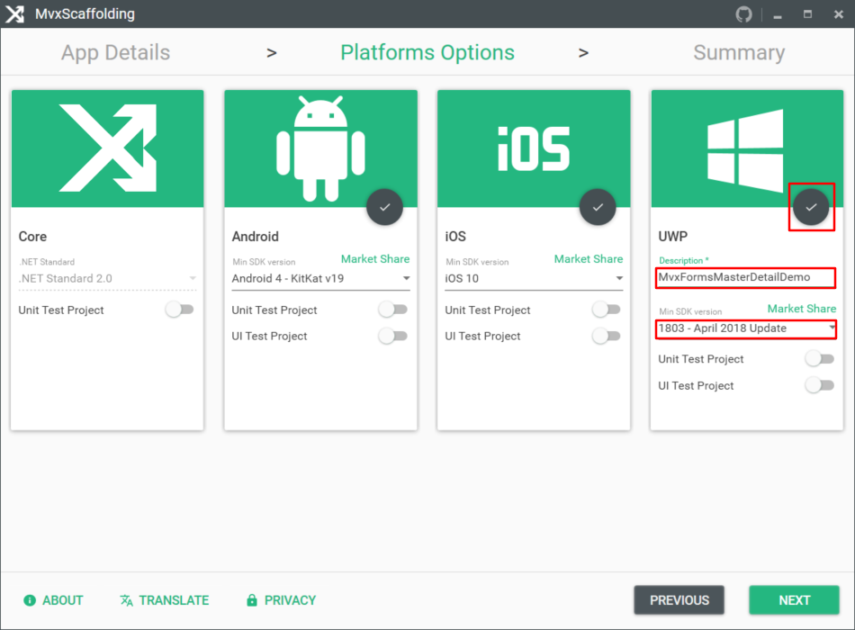Deselect UWP platform checkmark button

[811, 207]
